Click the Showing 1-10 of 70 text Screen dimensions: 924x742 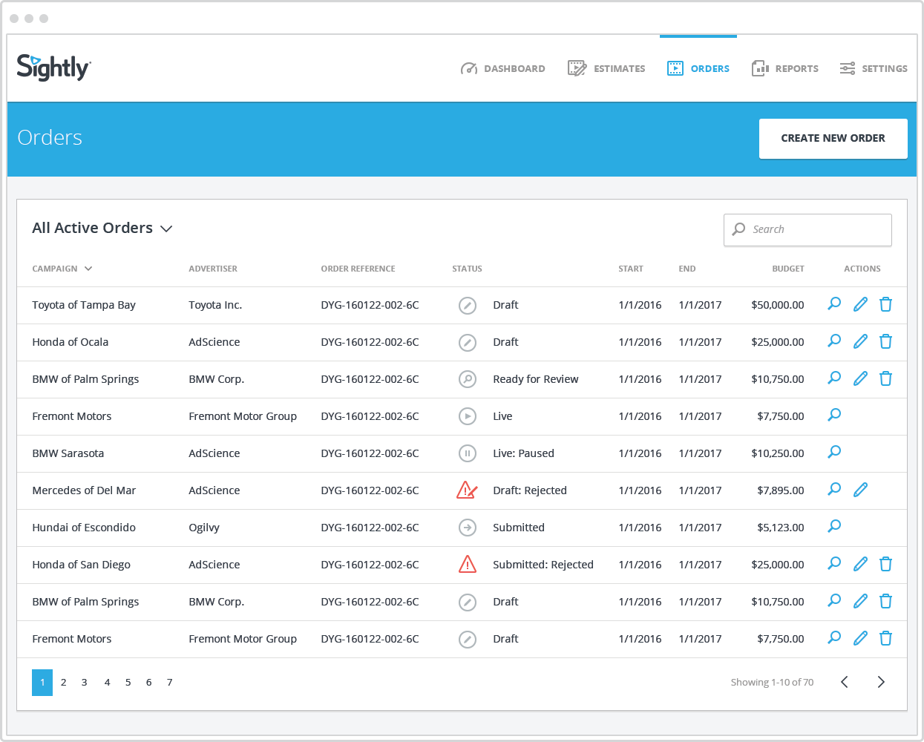[772, 682]
